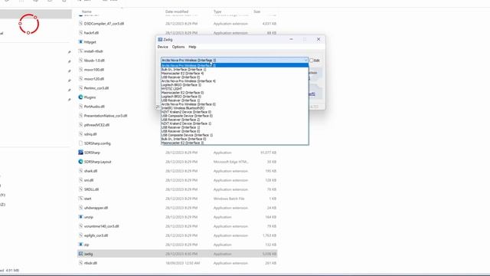490x276 pixels.
Task: Open the Help menu in Zadig
Action: point(192,47)
